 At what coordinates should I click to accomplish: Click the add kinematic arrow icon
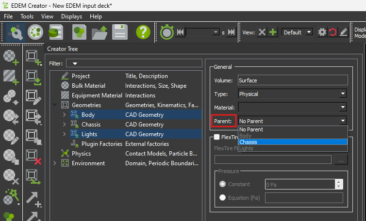pos(33,200)
